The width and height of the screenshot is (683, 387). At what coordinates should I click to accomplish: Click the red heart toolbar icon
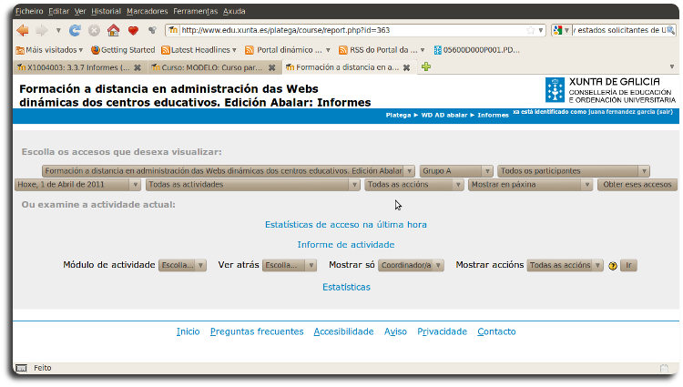click(x=133, y=30)
